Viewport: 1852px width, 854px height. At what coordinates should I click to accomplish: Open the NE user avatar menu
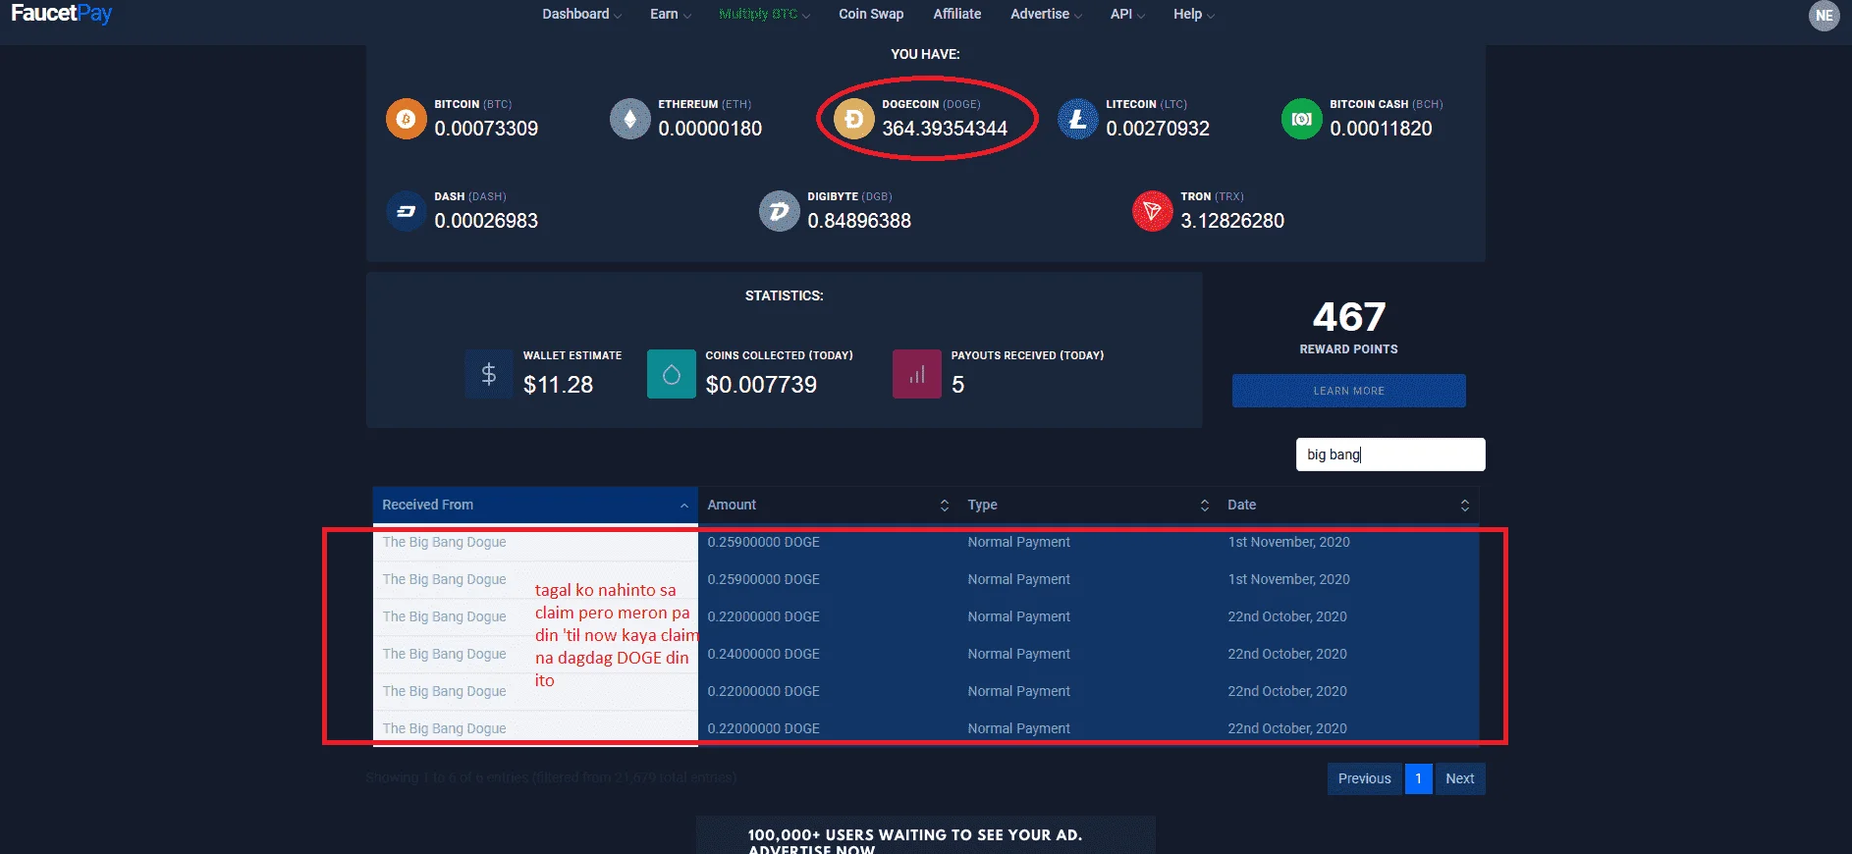point(1824,15)
